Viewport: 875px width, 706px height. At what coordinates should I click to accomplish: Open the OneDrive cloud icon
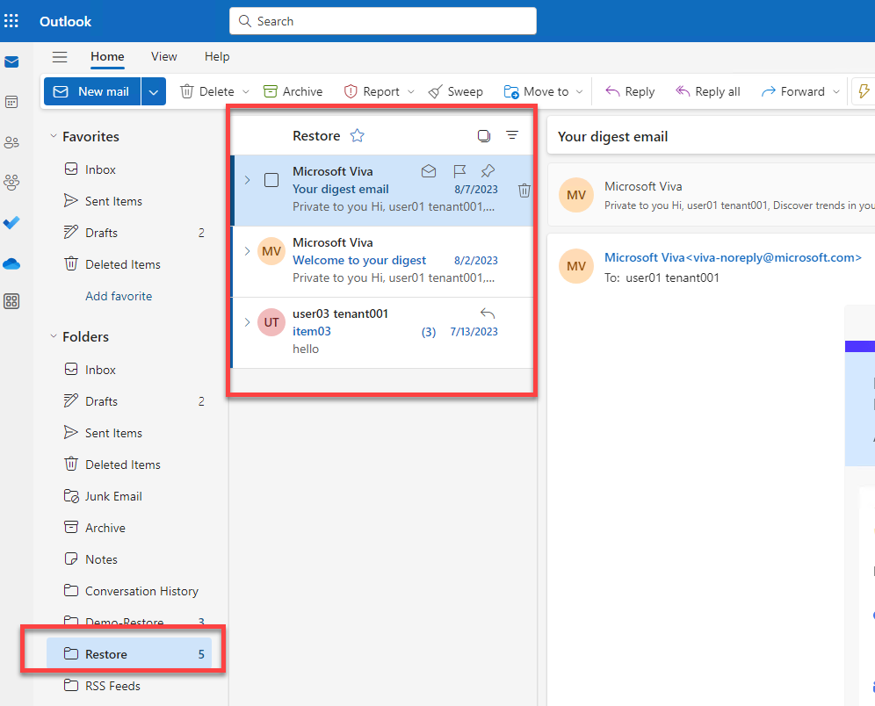[11, 263]
